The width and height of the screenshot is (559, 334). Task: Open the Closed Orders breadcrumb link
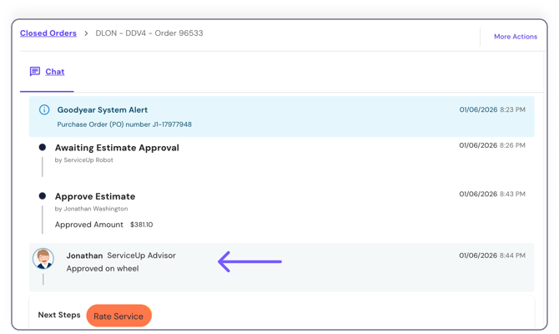point(48,33)
